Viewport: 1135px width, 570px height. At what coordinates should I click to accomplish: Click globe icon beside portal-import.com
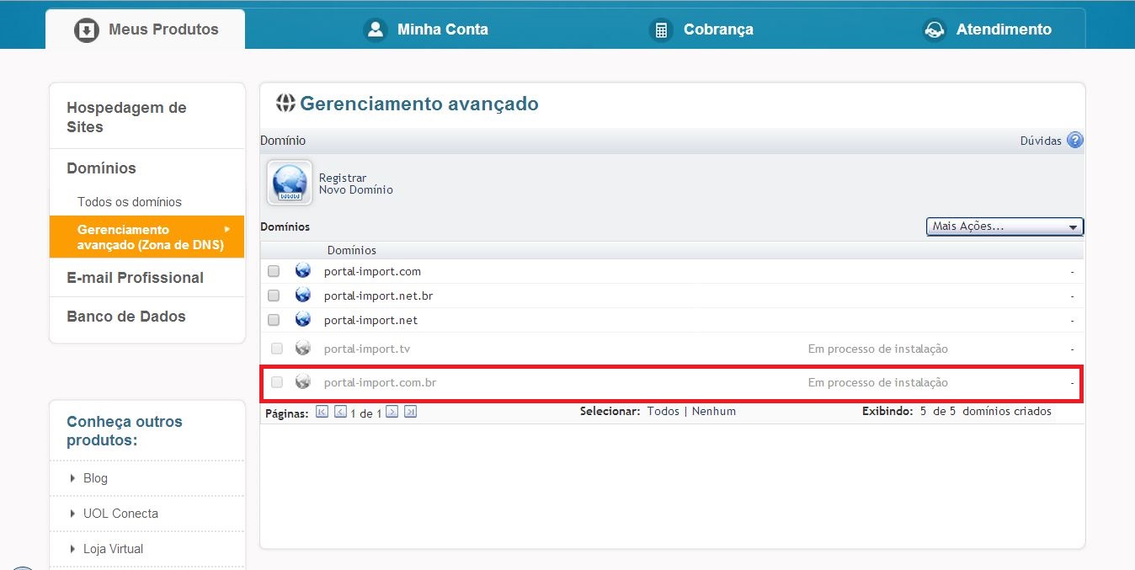303,271
